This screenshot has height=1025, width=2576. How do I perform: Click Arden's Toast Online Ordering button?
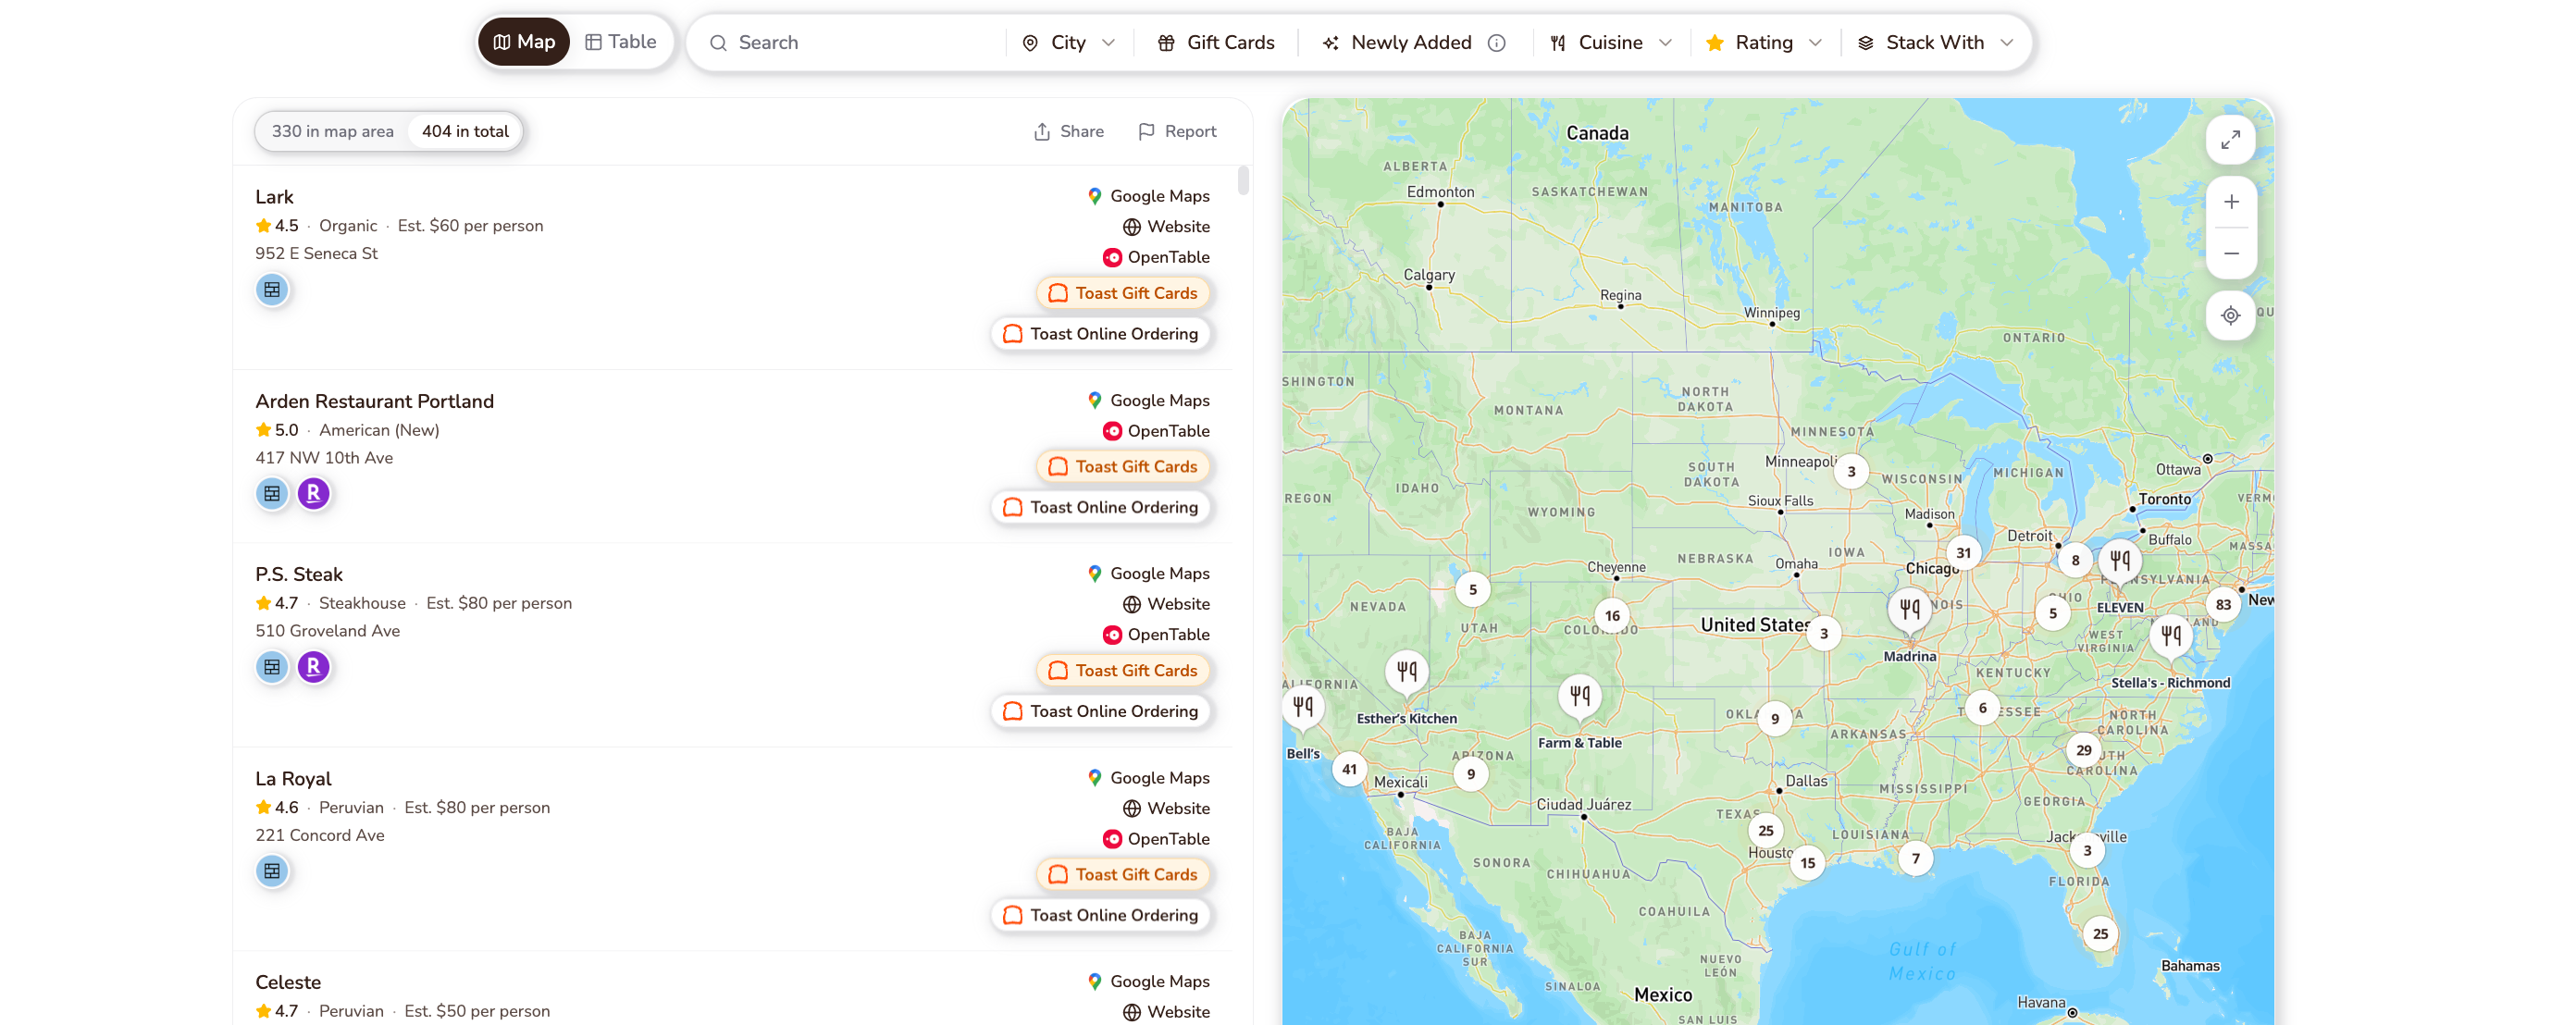[x=1101, y=507]
